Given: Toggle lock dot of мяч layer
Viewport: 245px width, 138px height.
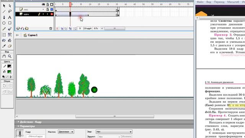Looking at the screenshot, I should pos(47,14).
